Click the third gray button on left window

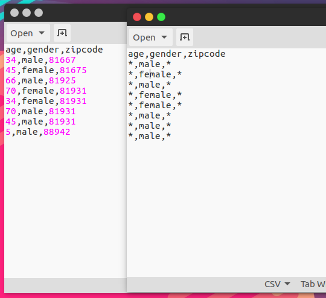coord(39,13)
